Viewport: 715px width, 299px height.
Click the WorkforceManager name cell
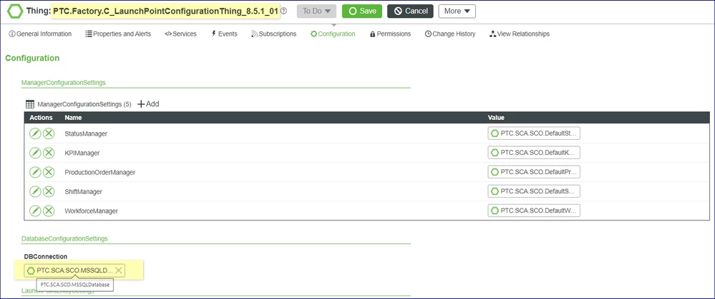91,211
